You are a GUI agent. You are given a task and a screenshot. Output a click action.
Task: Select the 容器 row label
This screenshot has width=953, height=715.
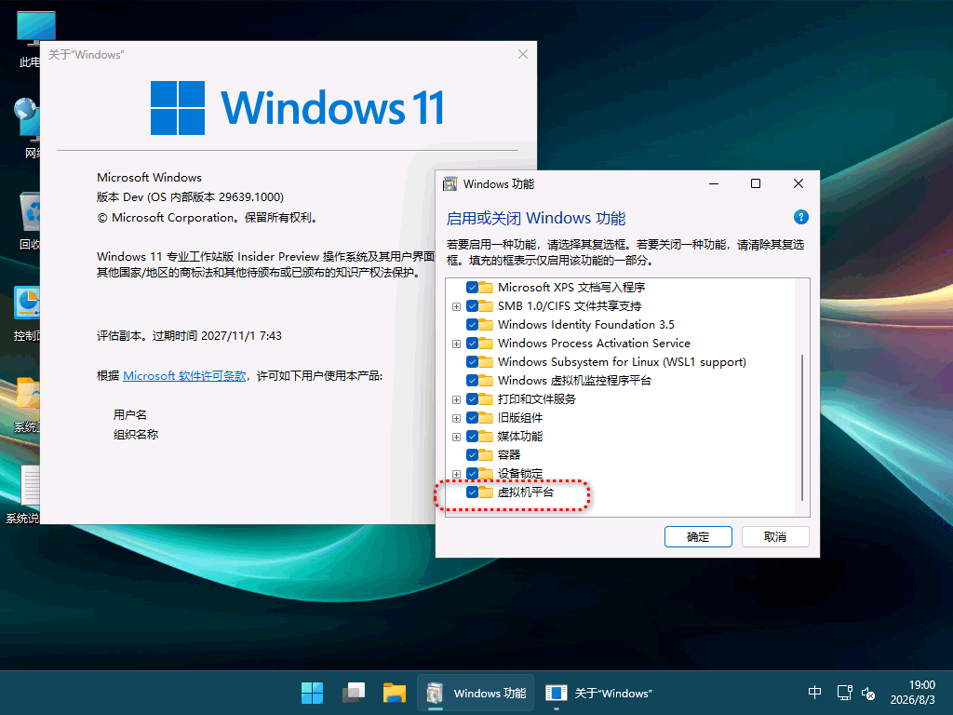point(509,454)
